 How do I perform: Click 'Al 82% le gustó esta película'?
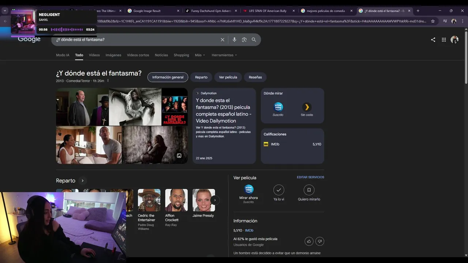pos(255,239)
